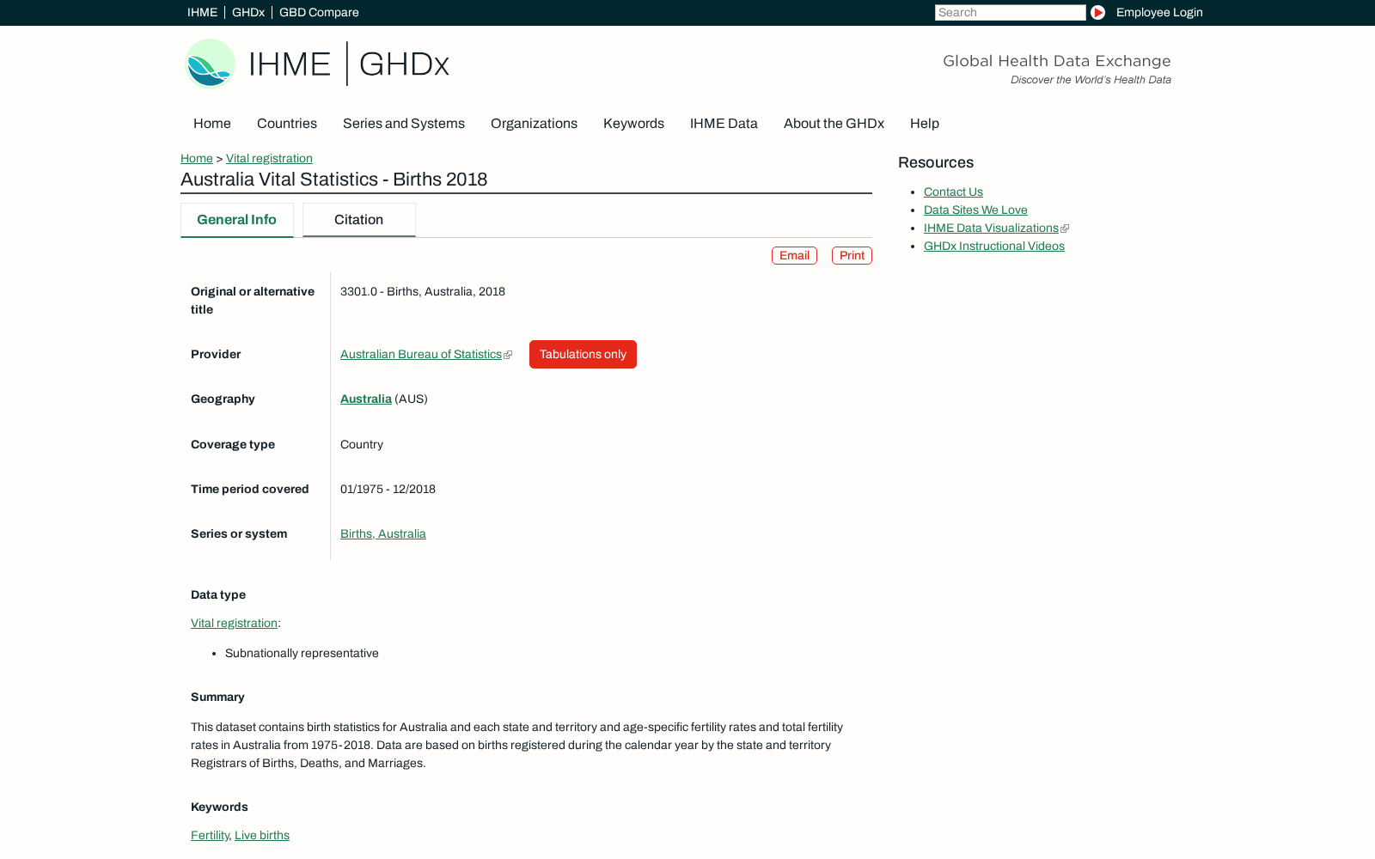
Task: Click page title Australia Vital Statistics - Births 2018
Action: [334, 180]
